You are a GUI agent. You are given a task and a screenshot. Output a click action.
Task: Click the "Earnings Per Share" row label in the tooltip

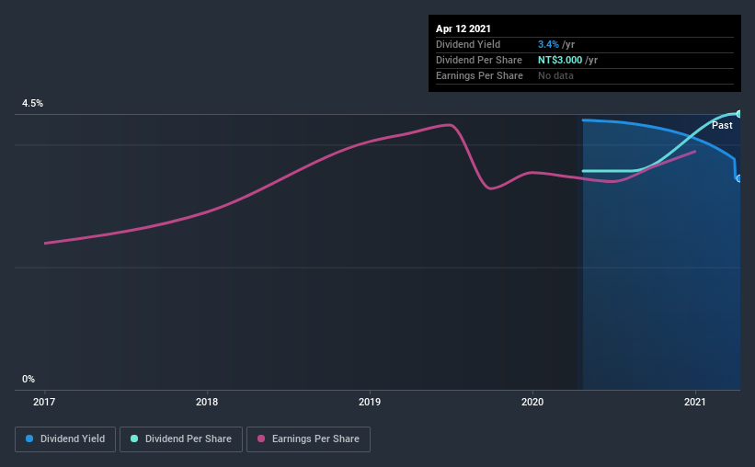tap(479, 75)
